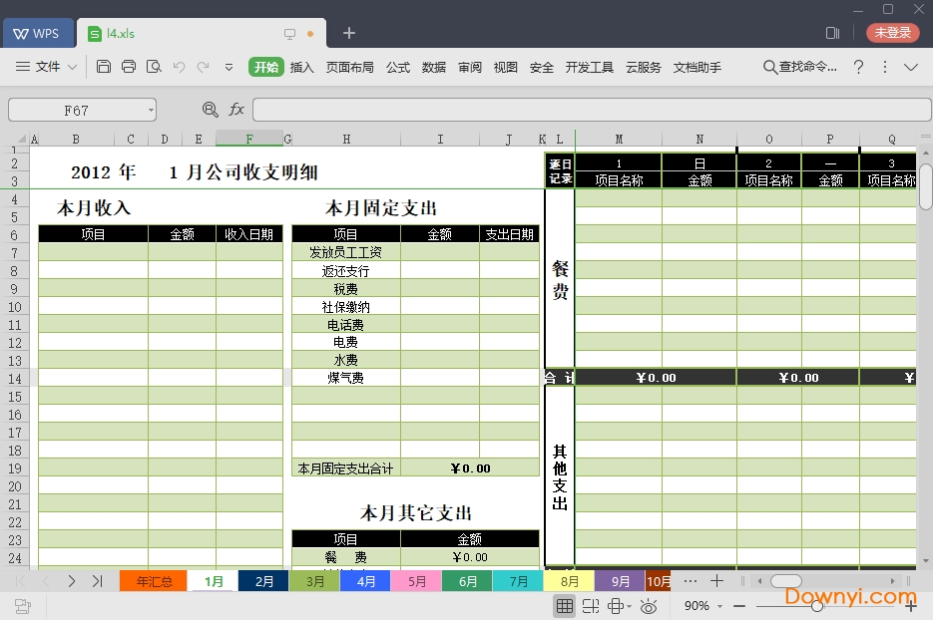Image resolution: width=933 pixels, height=620 pixels.
Task: Expand hidden ribbon options with the chevron arrow
Action: [x=913, y=67]
